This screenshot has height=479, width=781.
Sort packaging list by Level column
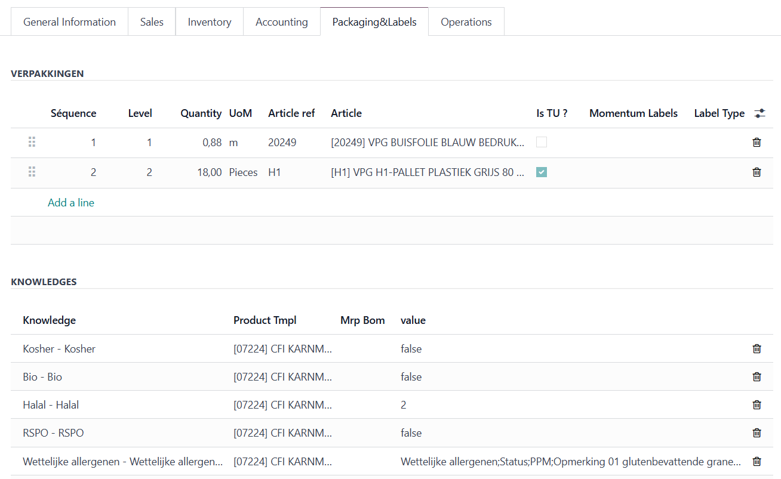click(140, 113)
